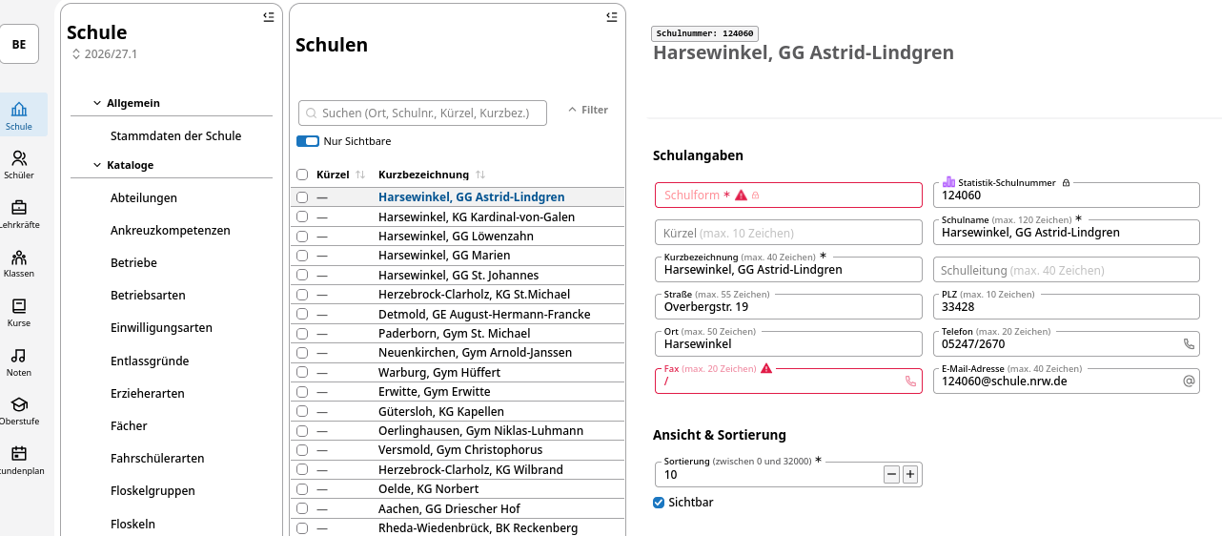Open the Noten section
Viewport: 1222px width, 536px height.
pos(19,361)
